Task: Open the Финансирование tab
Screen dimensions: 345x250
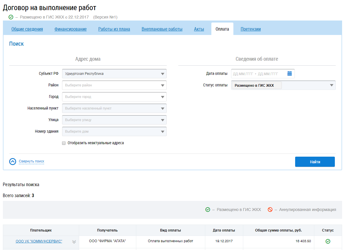Action: (x=70, y=29)
